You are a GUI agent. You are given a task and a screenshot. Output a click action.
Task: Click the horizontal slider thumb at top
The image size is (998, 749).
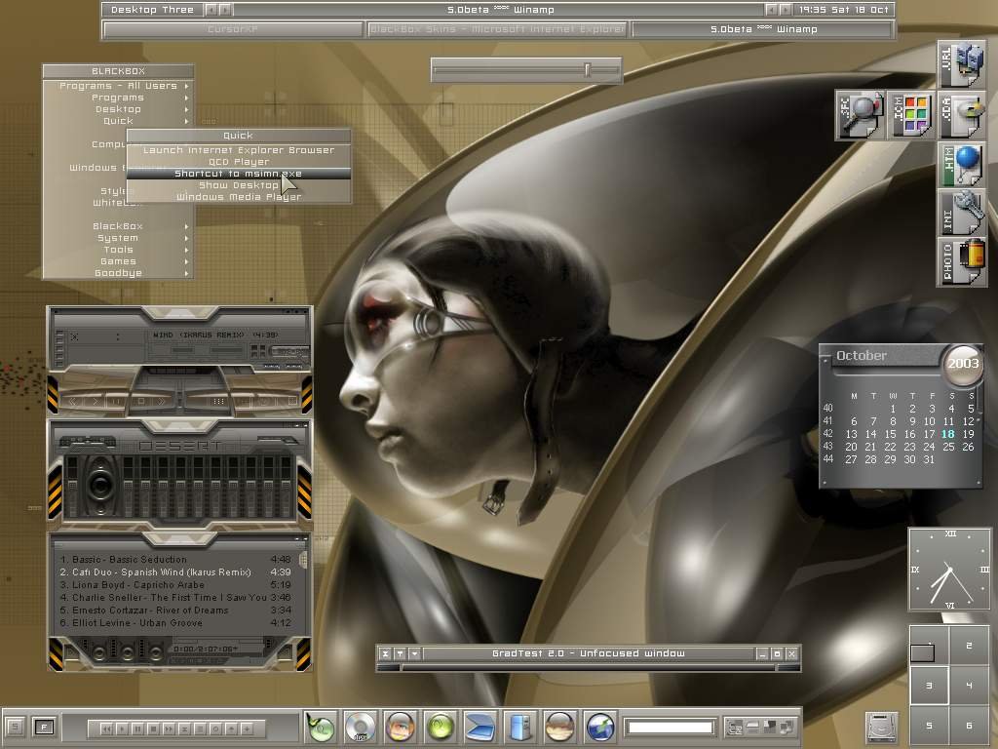[x=588, y=69]
